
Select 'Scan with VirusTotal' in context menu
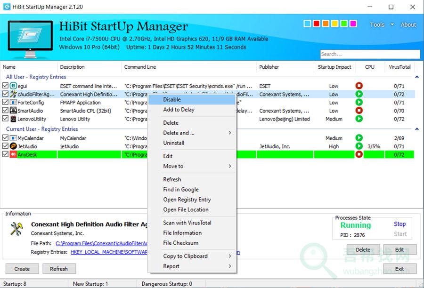187,223
